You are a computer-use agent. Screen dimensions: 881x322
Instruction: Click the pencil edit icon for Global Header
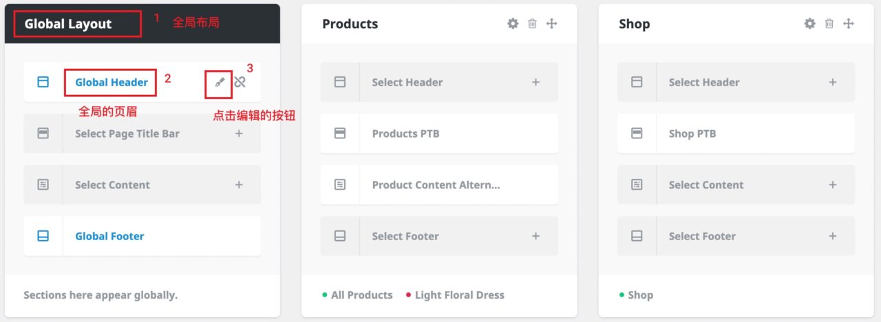pos(220,83)
